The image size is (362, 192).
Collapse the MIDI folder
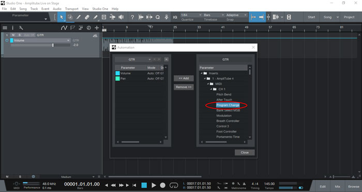click(x=208, y=84)
